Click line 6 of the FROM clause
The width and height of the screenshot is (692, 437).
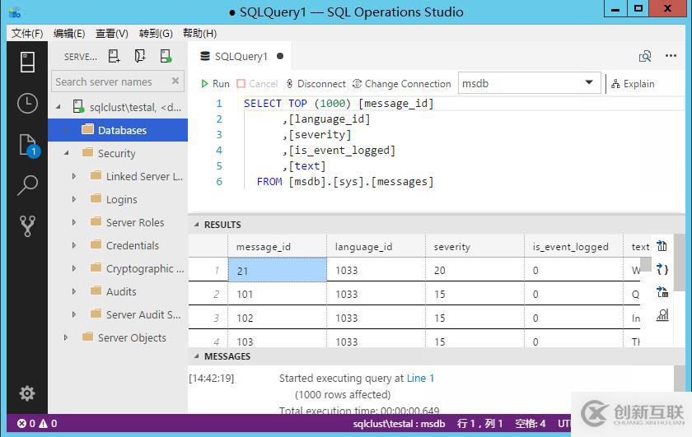pyautogui.click(x=345, y=182)
